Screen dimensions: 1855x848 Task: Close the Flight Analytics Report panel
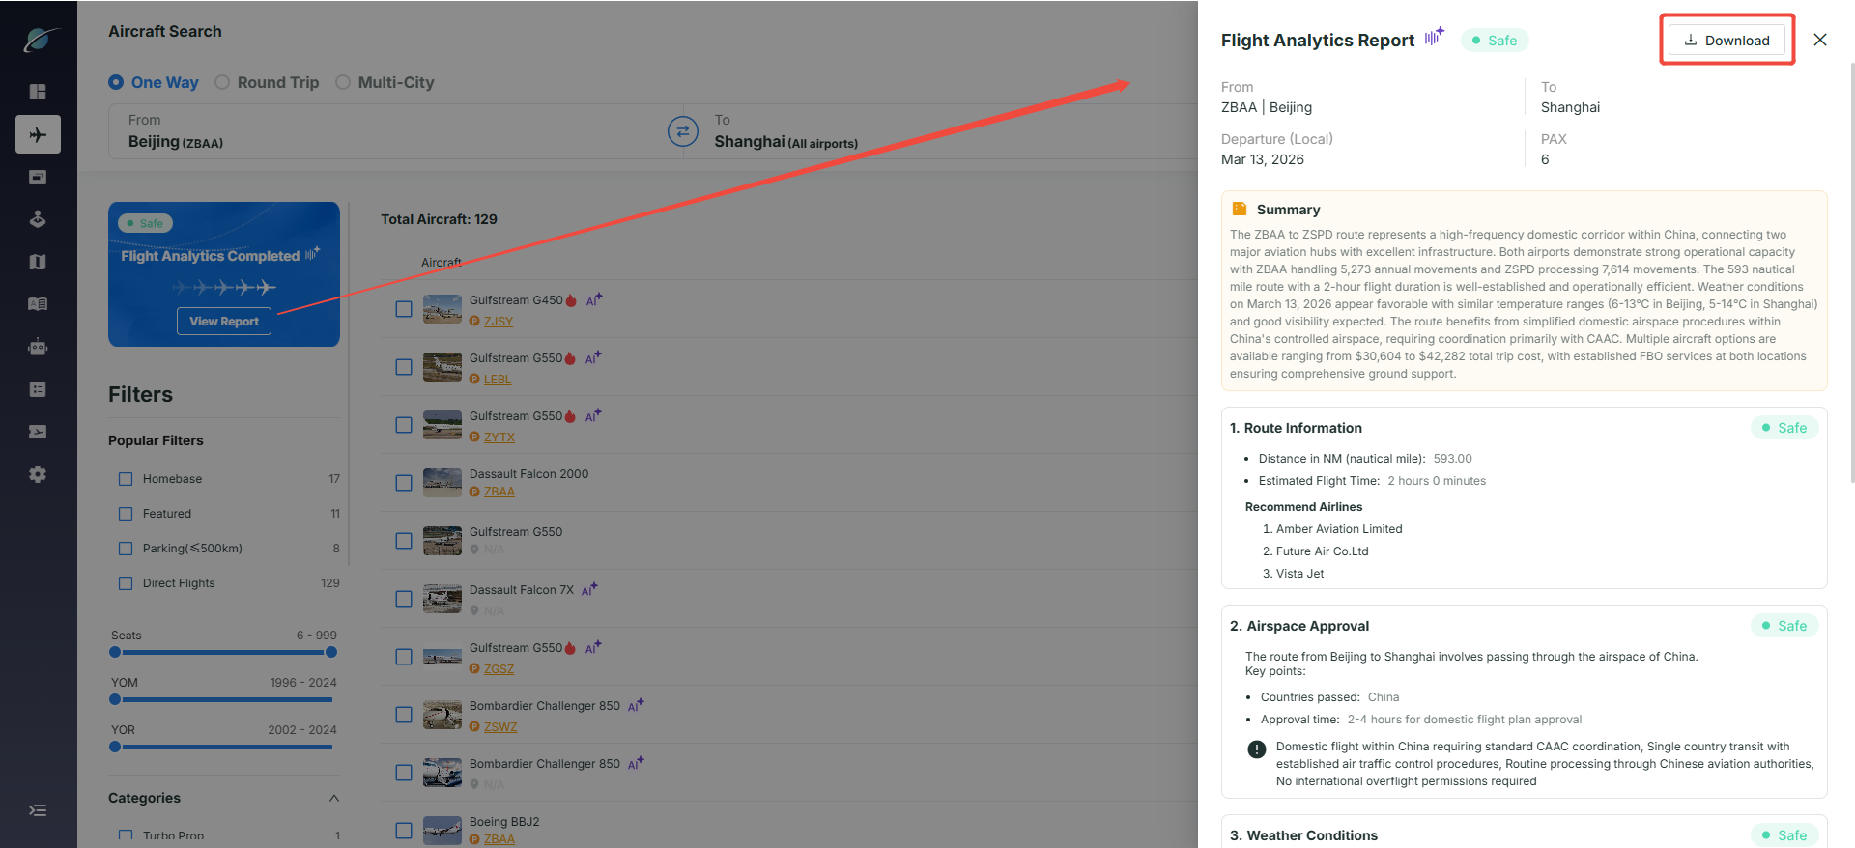[x=1820, y=40]
